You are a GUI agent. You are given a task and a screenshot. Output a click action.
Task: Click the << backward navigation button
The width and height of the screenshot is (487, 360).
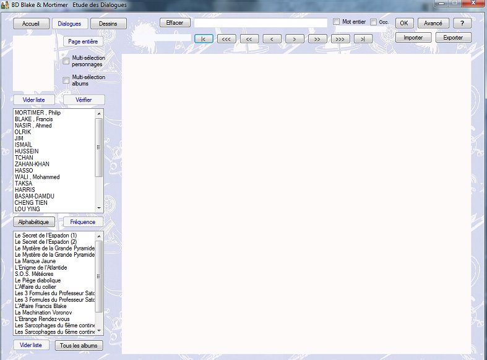[x=249, y=39]
